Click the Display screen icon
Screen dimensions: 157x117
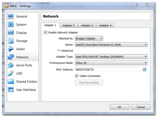point(11,33)
